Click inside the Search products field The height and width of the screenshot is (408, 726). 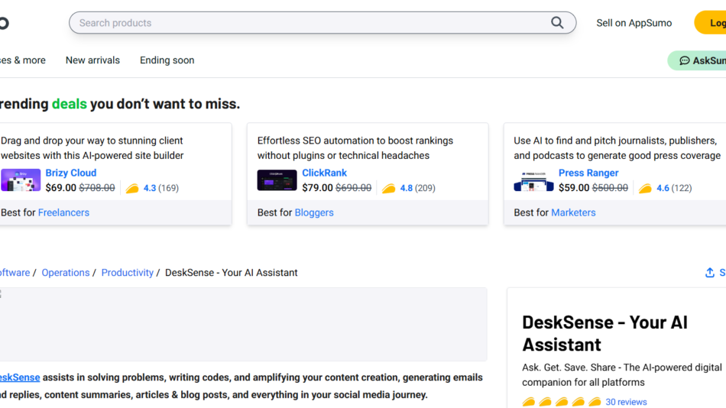pos(306,23)
